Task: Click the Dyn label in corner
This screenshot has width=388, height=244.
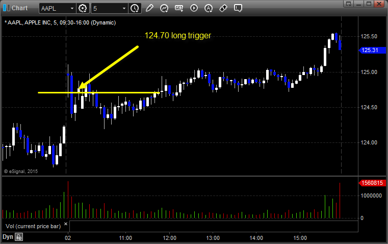Action: (8, 237)
